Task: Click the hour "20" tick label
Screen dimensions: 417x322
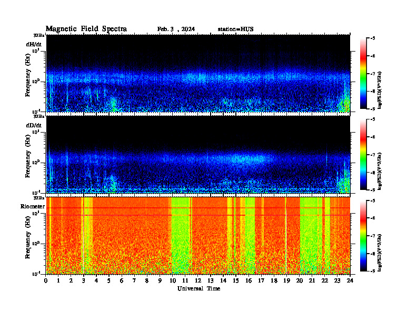Action: click(x=300, y=281)
